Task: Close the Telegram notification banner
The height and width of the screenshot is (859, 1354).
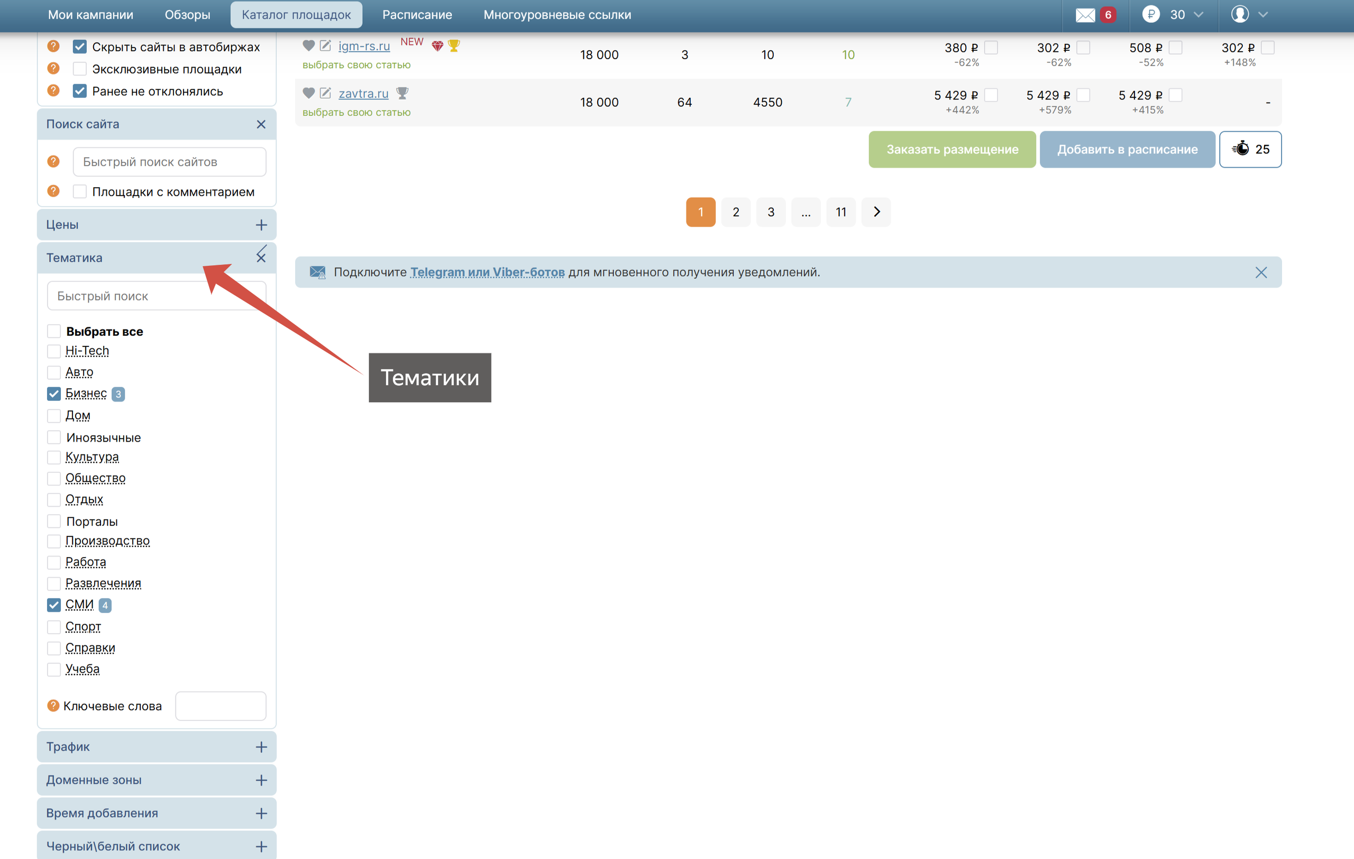Action: point(1261,272)
